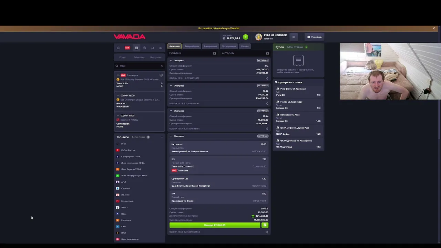Expand the first Экспресс bet with coefficient 2.12
This screenshot has width=441, height=248.
click(x=171, y=60)
